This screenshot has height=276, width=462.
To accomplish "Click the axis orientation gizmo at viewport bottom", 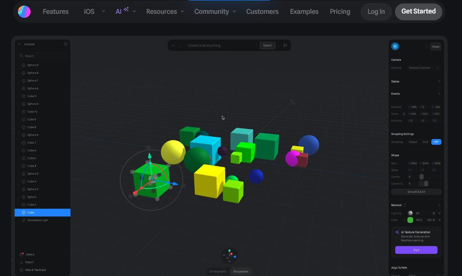I will (x=229, y=256).
